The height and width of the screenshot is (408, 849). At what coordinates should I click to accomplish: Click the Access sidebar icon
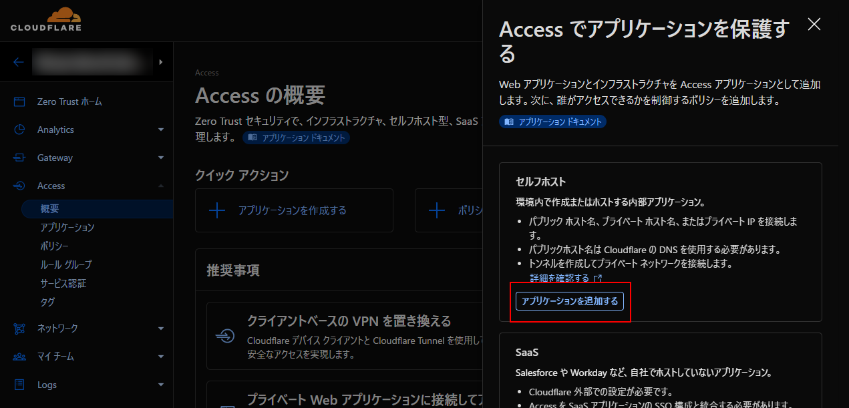click(x=19, y=186)
